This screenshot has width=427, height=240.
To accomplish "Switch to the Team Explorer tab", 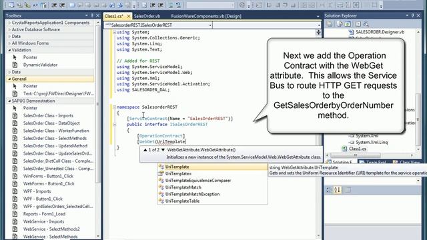I will click(x=376, y=162).
